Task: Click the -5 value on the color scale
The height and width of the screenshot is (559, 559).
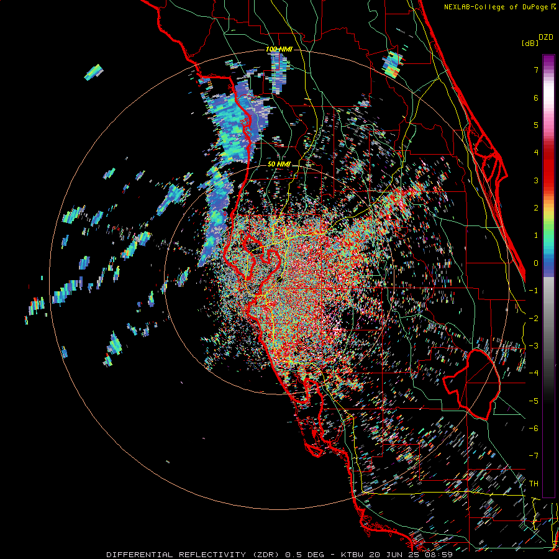Action: pyautogui.click(x=534, y=401)
